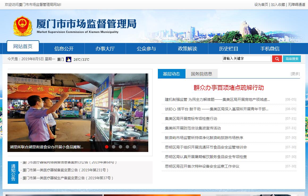Screen dimensions: 308x196
Task: Open the 办事大厅 navigation menu
Action: click(105, 49)
